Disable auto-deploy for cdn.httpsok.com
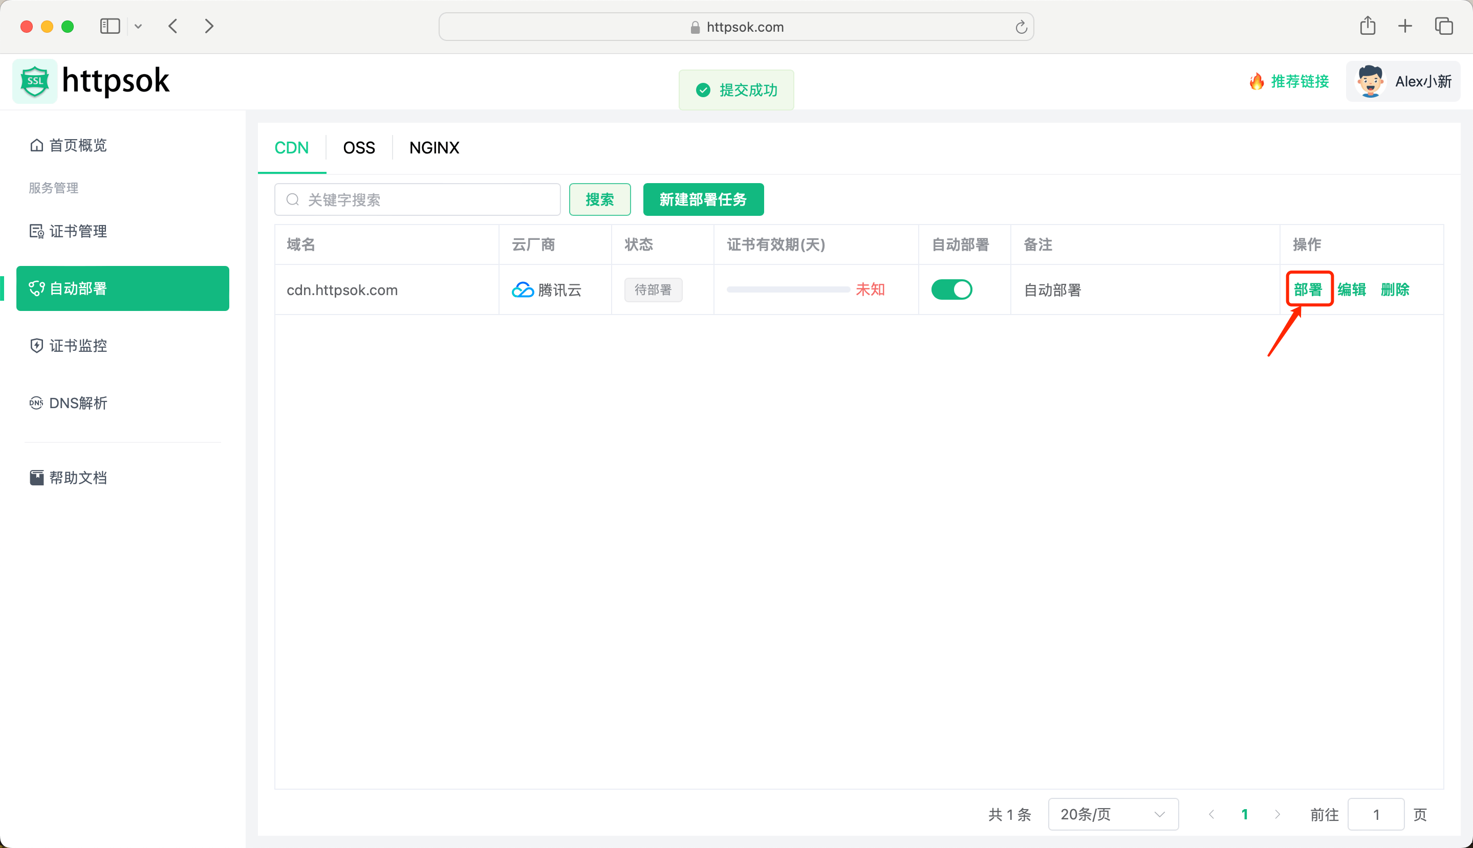 point(951,289)
